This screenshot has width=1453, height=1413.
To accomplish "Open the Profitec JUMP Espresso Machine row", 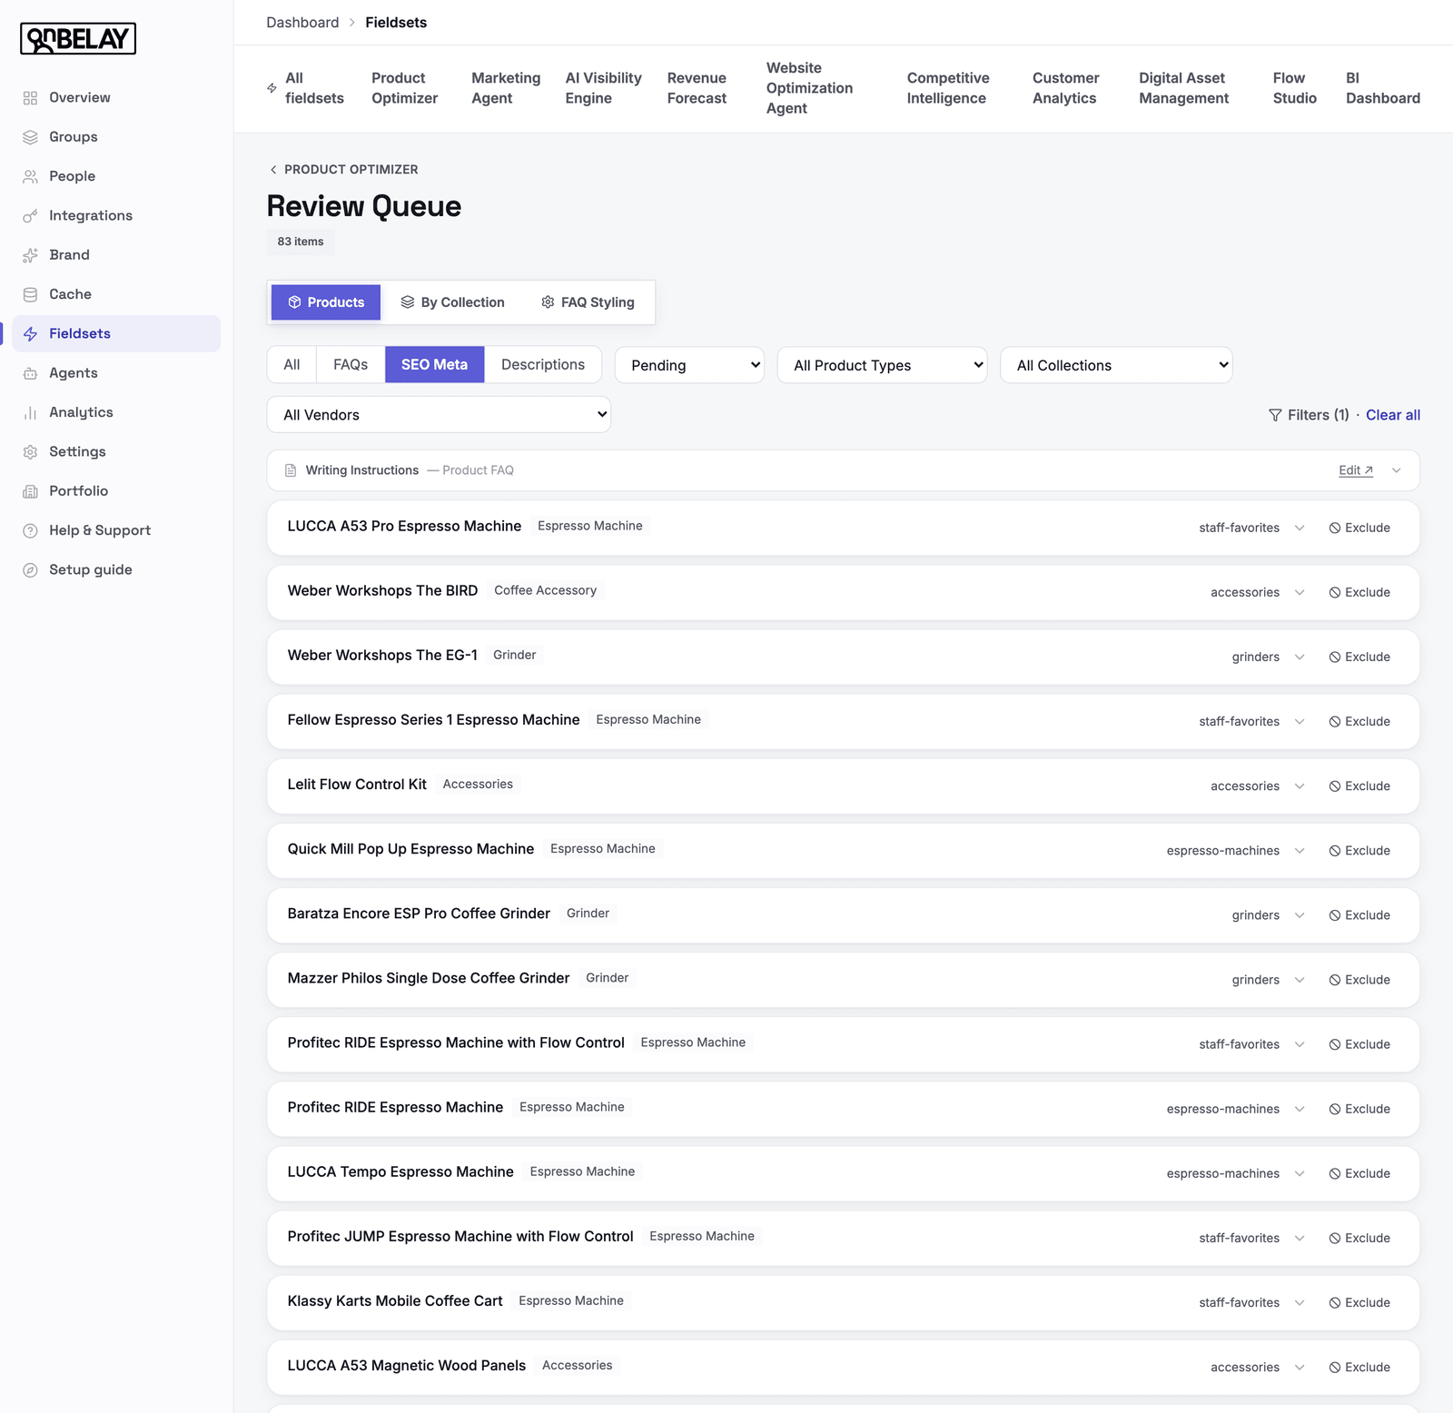I will tap(843, 1238).
